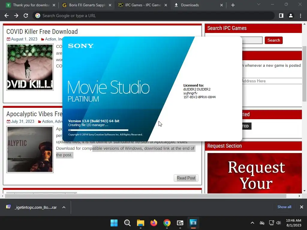
Task: Switch to 'Thank you for download' tab
Action: click(31, 5)
